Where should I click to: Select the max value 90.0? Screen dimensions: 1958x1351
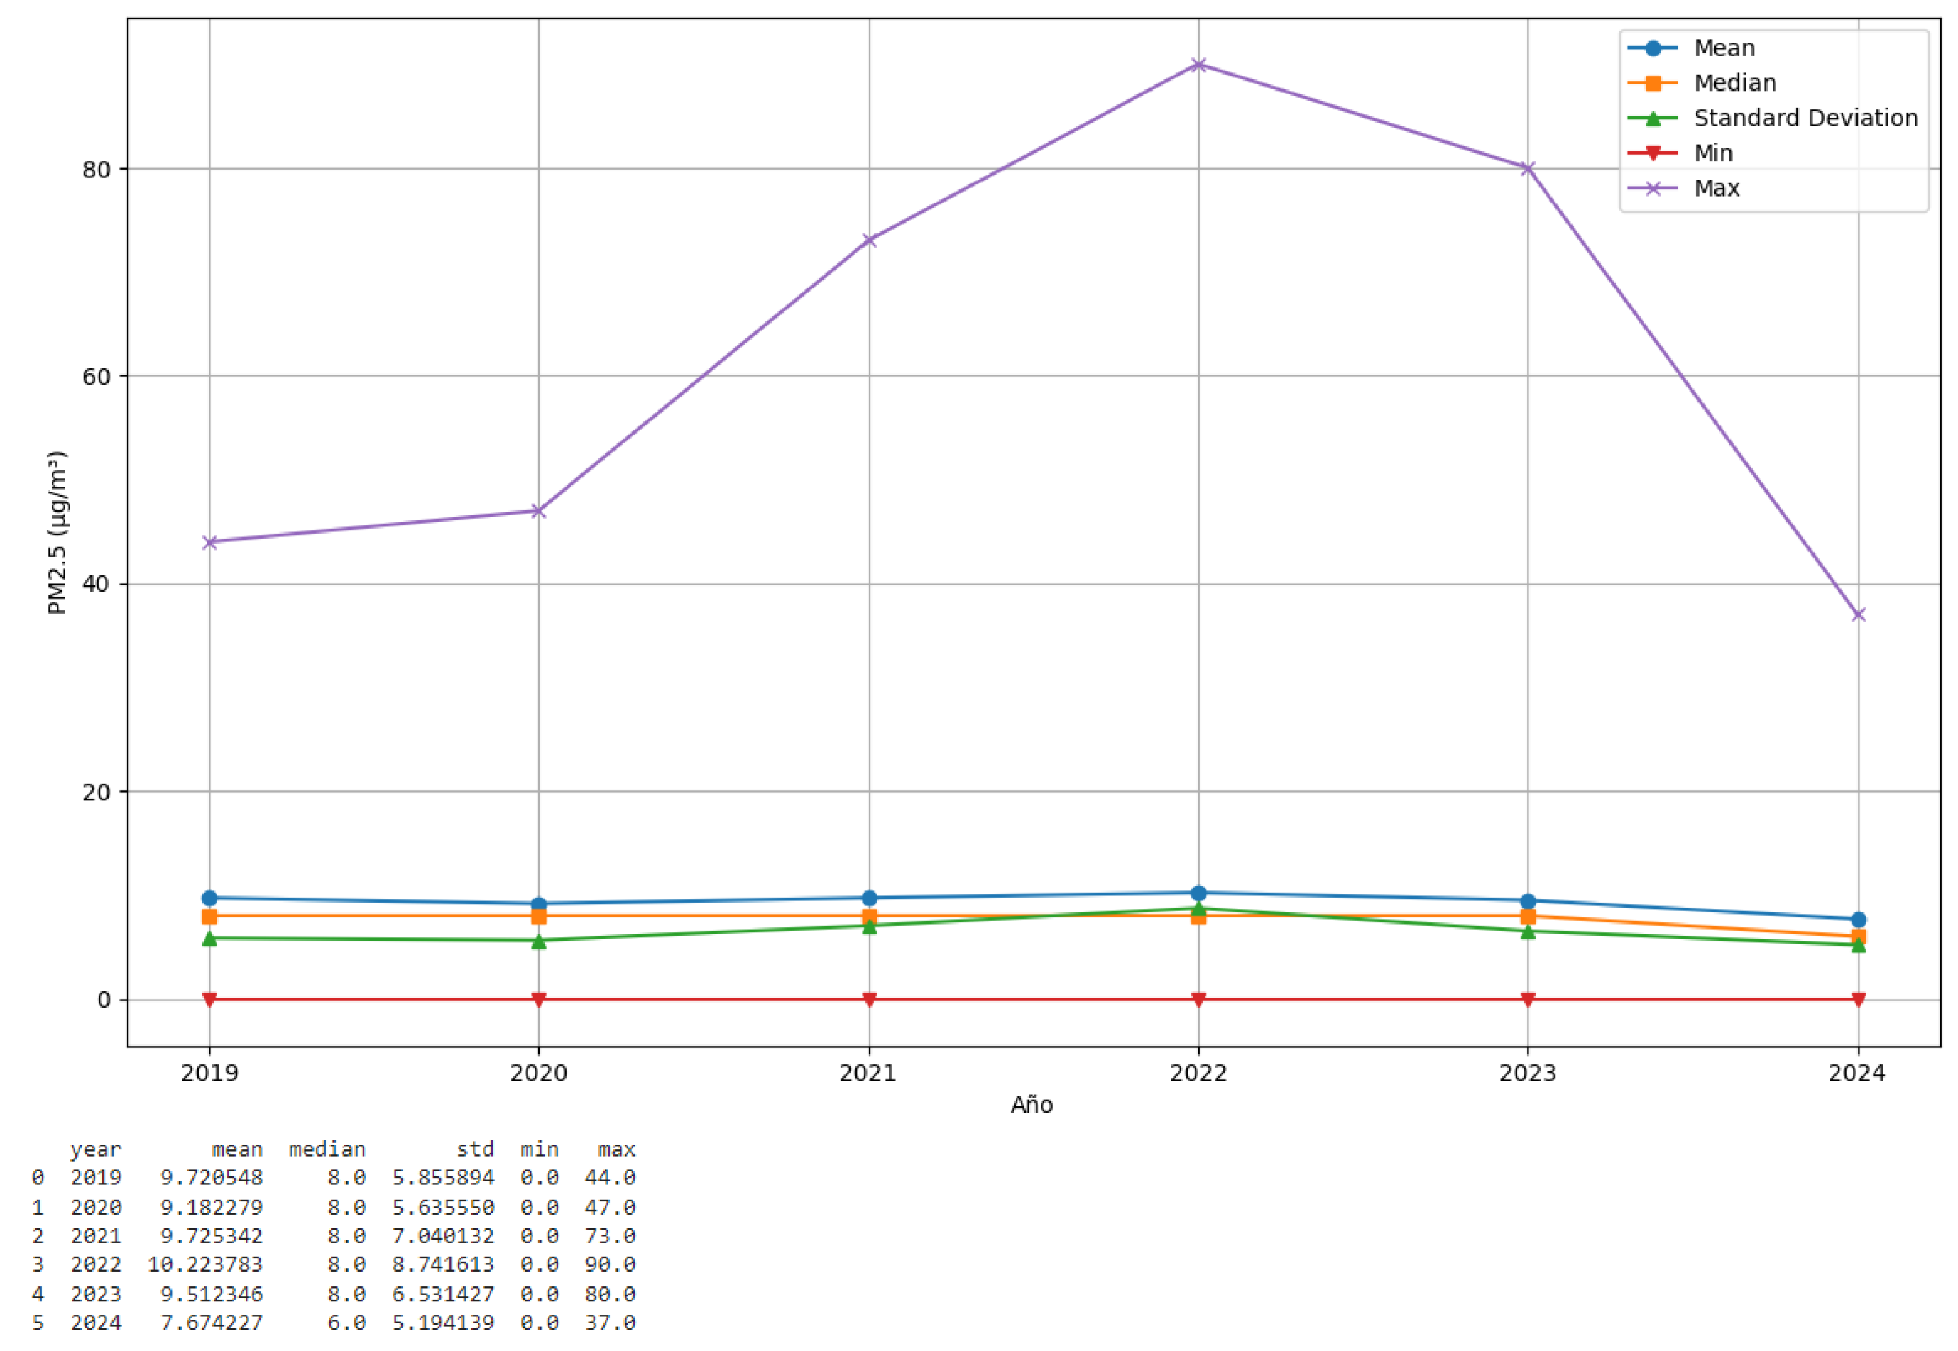coord(610,1264)
